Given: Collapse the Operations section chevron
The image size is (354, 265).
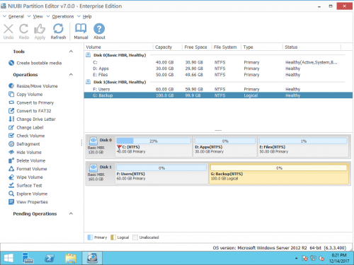Looking at the screenshot, I should tap(71, 74).
